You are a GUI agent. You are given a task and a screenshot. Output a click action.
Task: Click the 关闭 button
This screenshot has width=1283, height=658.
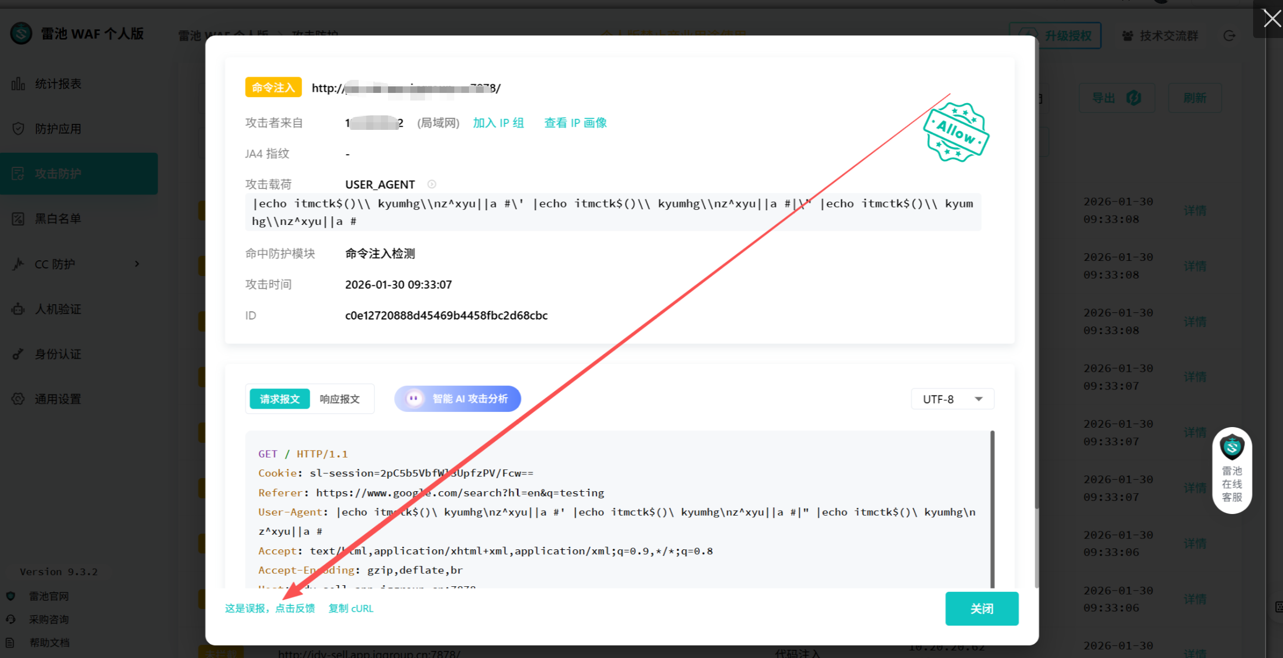click(x=981, y=609)
